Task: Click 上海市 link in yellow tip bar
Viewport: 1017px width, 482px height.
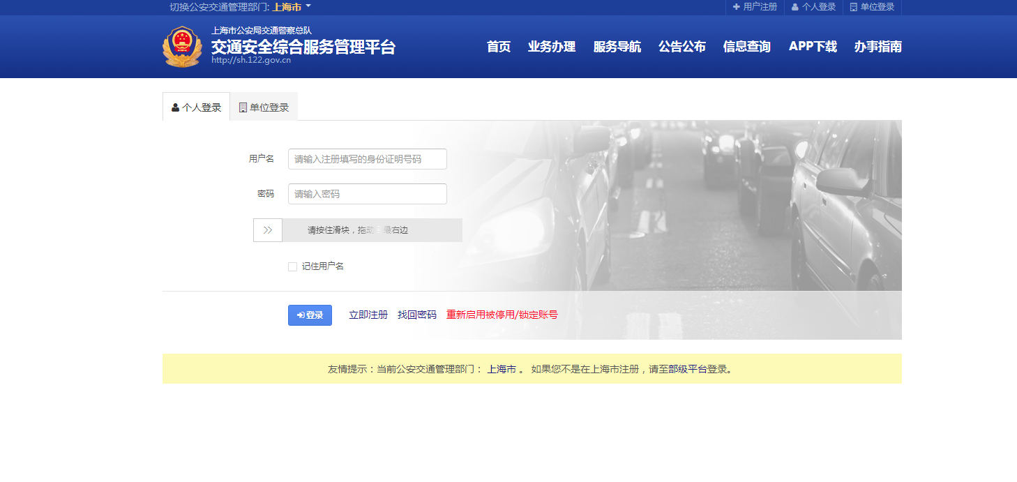Action: [x=502, y=369]
